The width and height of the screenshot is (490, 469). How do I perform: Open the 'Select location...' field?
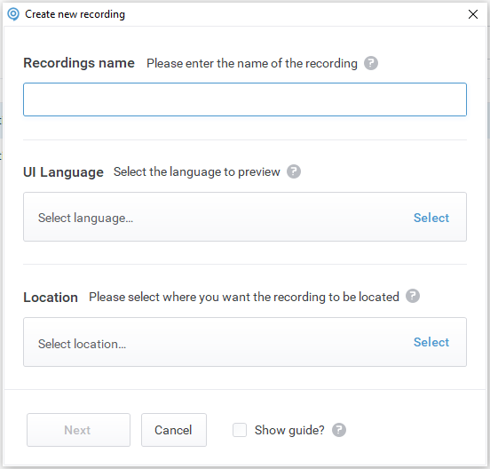click(x=245, y=342)
